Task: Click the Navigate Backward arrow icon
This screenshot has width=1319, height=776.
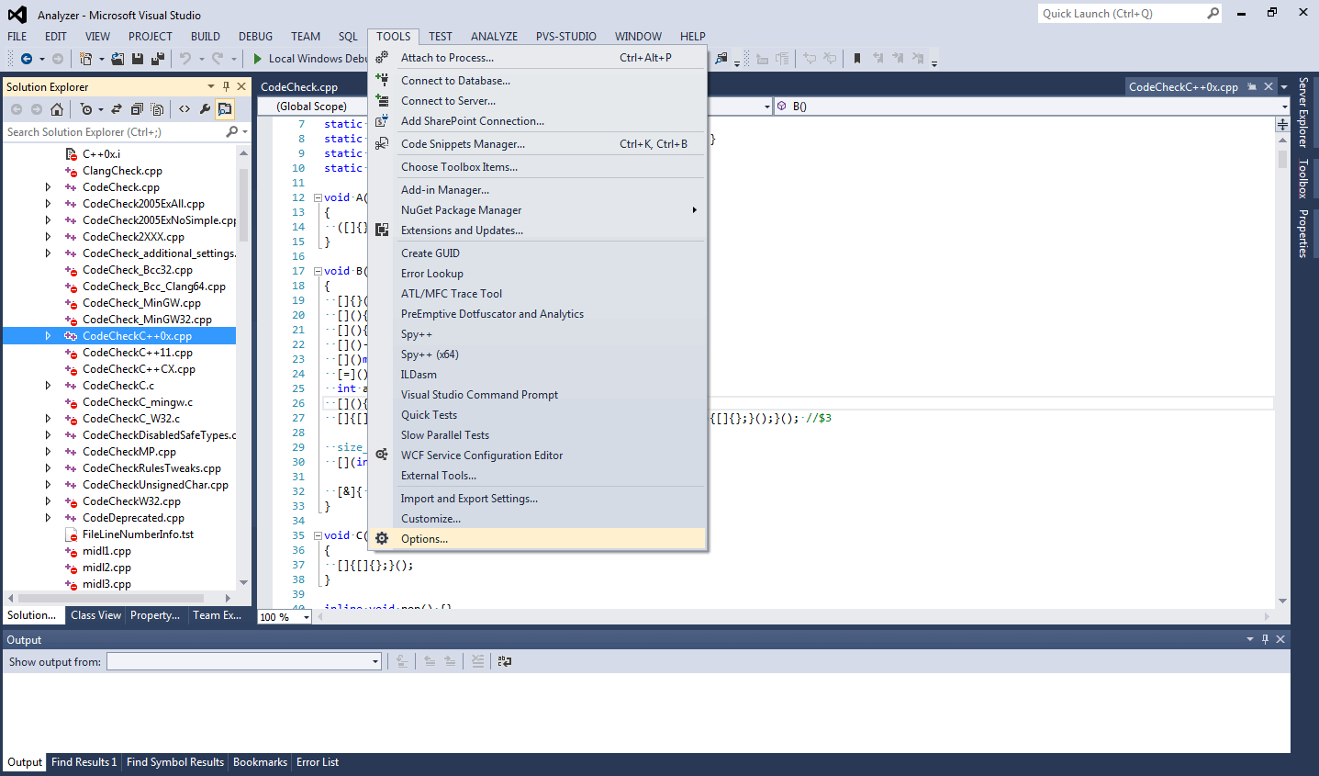Action: (27, 59)
